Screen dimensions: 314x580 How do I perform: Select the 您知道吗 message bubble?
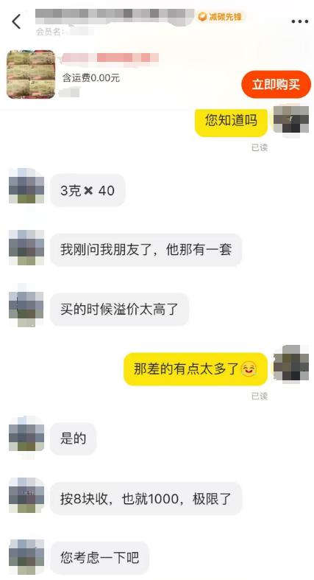pyautogui.click(x=231, y=121)
